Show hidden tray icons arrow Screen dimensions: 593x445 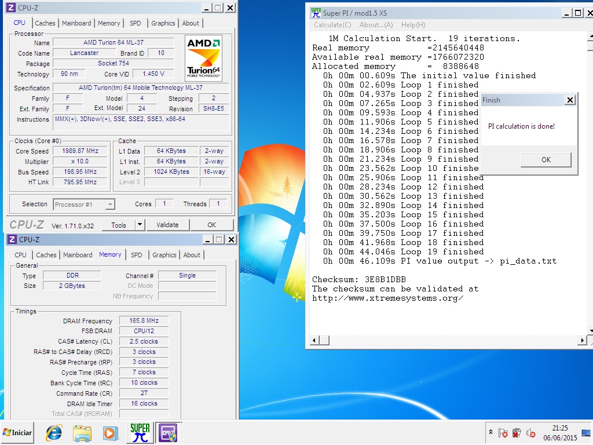[x=490, y=432]
